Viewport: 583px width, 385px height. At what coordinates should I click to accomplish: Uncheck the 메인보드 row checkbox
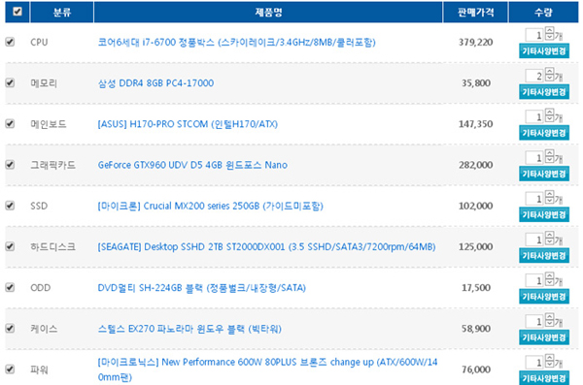(10, 123)
